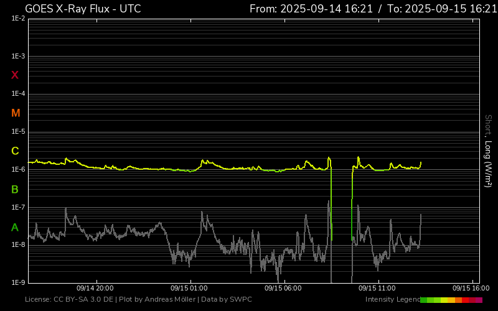Click the license and credits text
Viewport: 498px width, 311px height.
point(138,300)
